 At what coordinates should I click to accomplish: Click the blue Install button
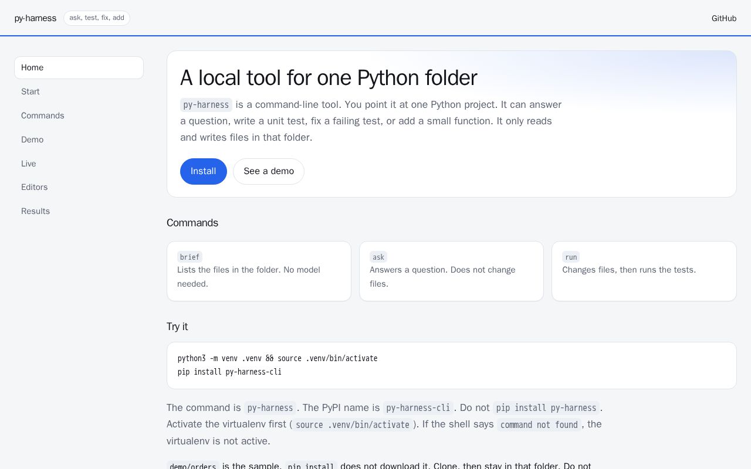[203, 171]
